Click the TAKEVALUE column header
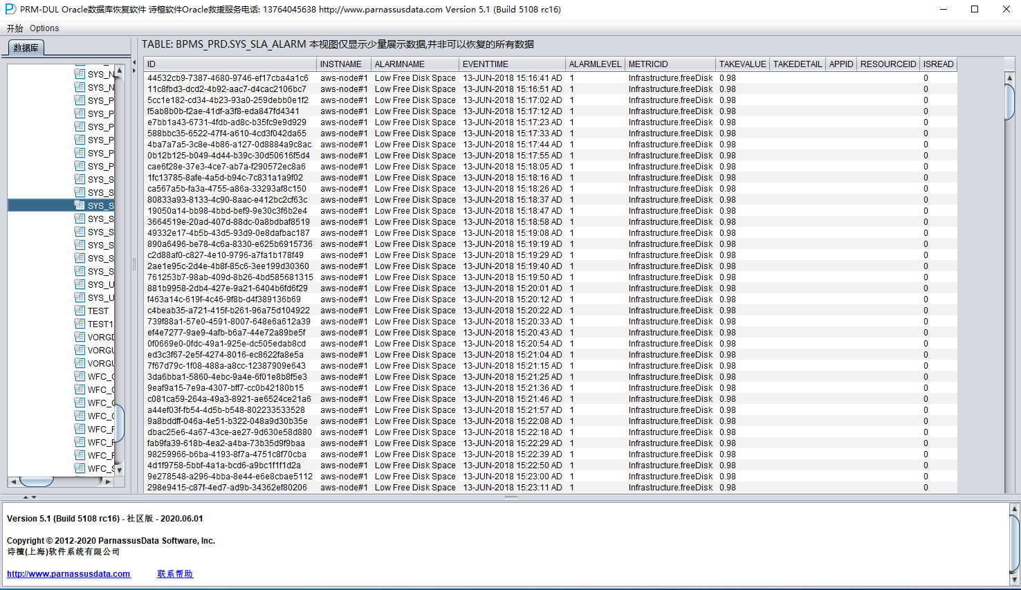This screenshot has height=590, width=1021. pos(743,64)
